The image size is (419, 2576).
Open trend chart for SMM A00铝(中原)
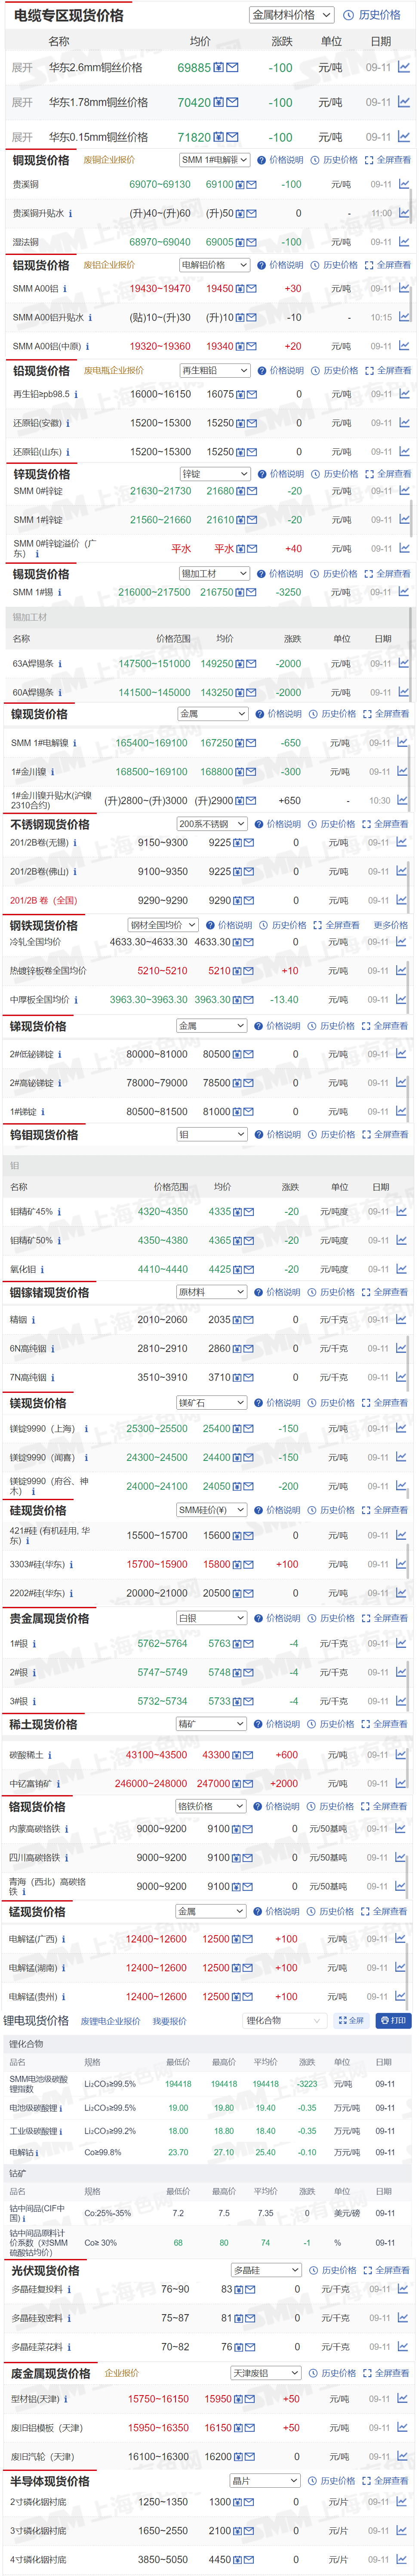point(403,346)
